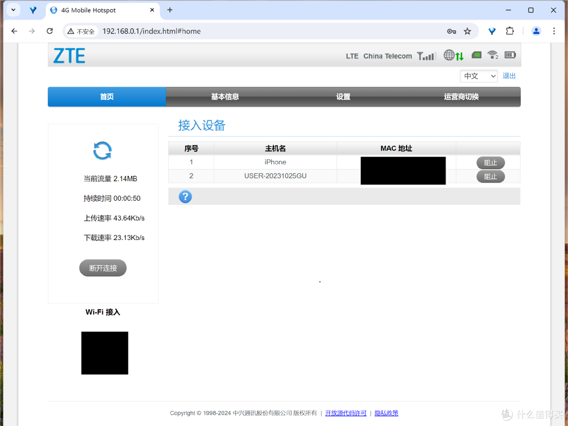Go back with browser back arrow

point(14,31)
